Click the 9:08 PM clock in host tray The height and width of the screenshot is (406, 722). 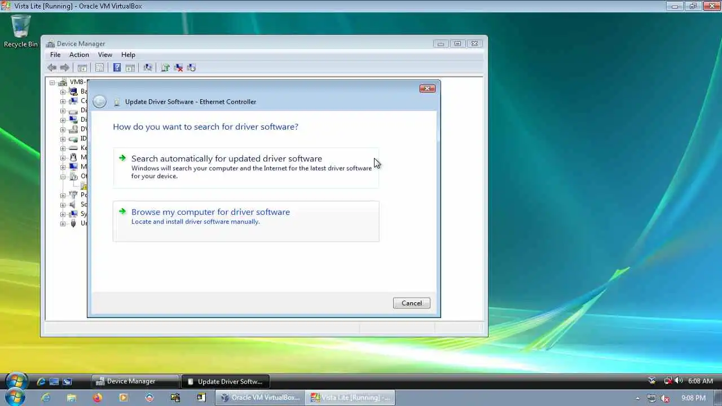pyautogui.click(x=693, y=398)
